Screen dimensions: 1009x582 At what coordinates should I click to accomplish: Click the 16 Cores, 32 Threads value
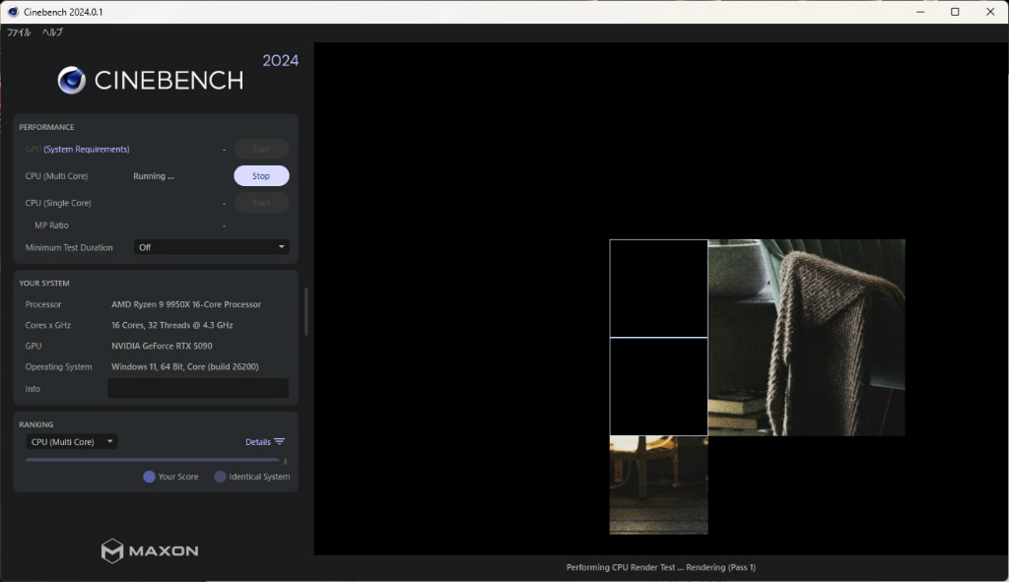[171, 325]
